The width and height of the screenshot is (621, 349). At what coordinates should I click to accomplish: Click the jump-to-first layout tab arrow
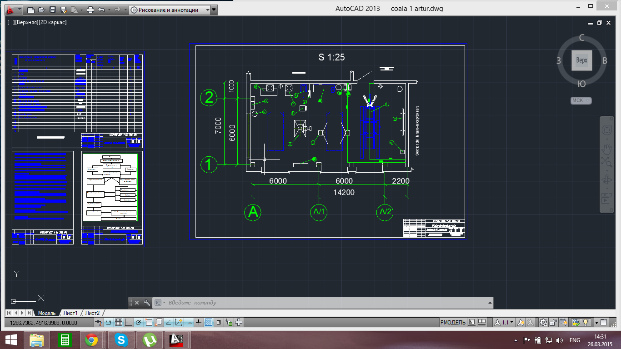pos(10,313)
